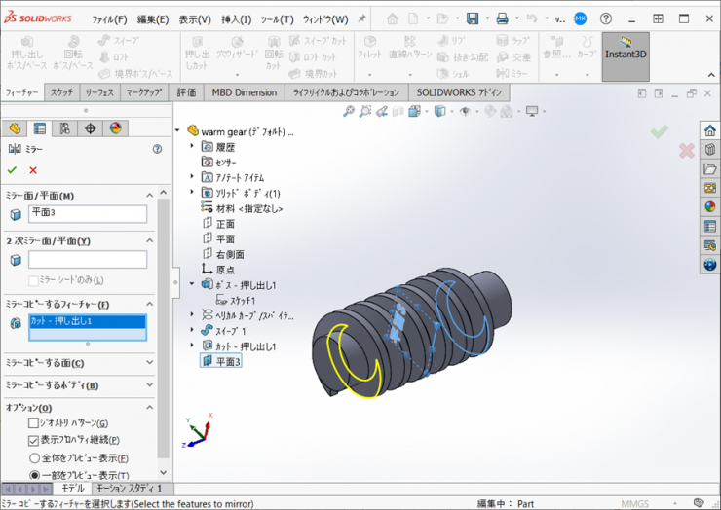The height and width of the screenshot is (510, 721).
Task: Click the 2次ミラー面/平面 selection box
Action: (x=88, y=260)
